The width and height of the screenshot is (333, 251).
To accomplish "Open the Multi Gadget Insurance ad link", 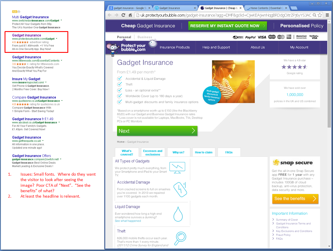I will click(x=30, y=17).
